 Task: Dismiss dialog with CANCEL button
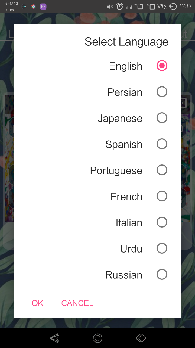click(x=77, y=303)
